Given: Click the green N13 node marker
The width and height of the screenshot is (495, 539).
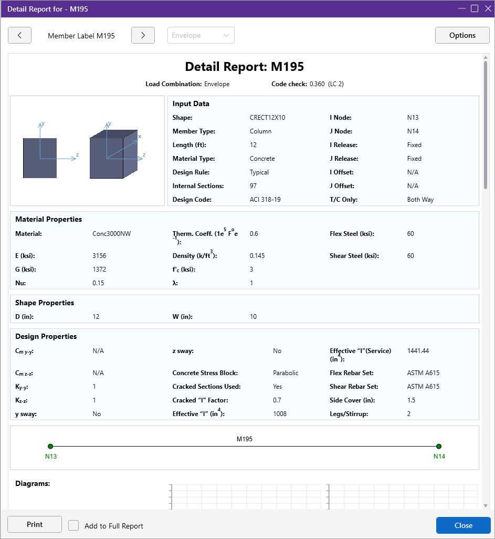Looking at the screenshot, I should point(50,447).
